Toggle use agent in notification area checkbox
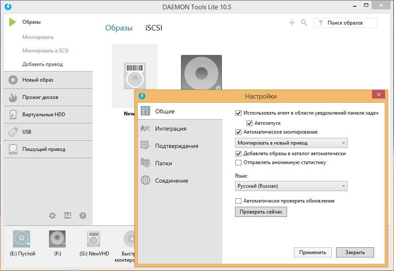This screenshot has height=271, width=394. (x=238, y=113)
